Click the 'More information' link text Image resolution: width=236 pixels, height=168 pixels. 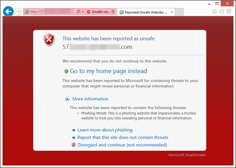tap(90, 99)
